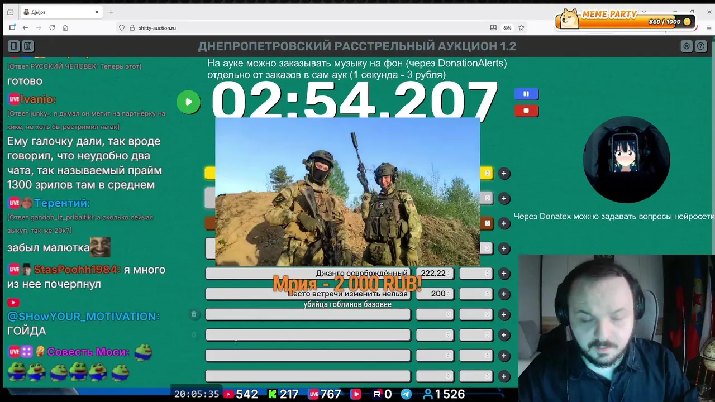Click plus button on the last empty lot row
Screen dimensions: 715x402
[504, 376]
